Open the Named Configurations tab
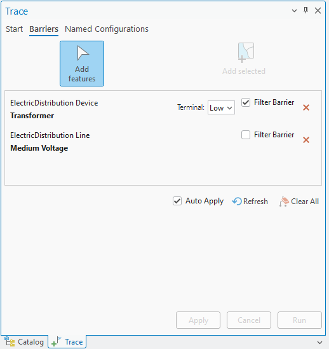The height and width of the screenshot is (349, 329). pos(107,29)
